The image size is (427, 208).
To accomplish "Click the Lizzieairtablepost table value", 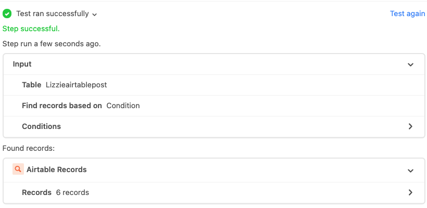I will pyautogui.click(x=76, y=85).
